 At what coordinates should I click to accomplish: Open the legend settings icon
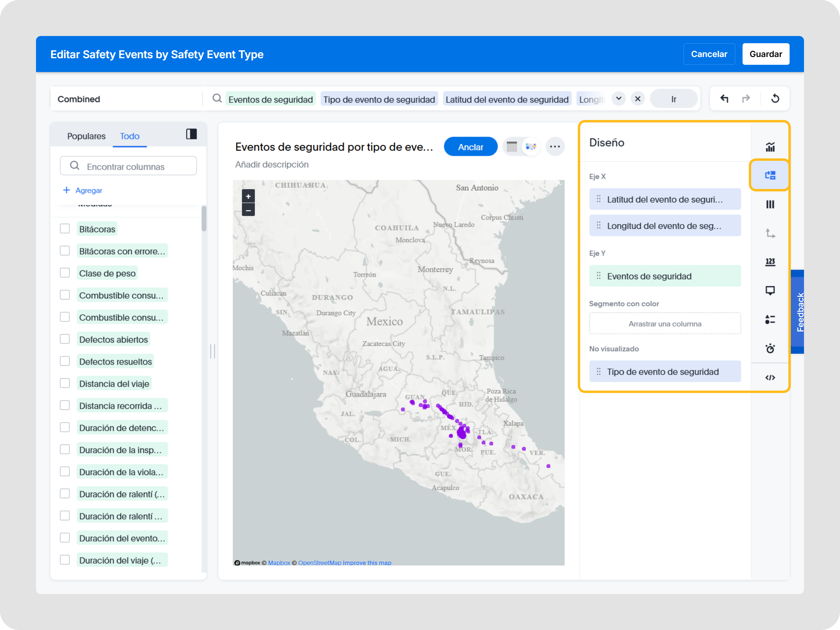pyautogui.click(x=770, y=320)
